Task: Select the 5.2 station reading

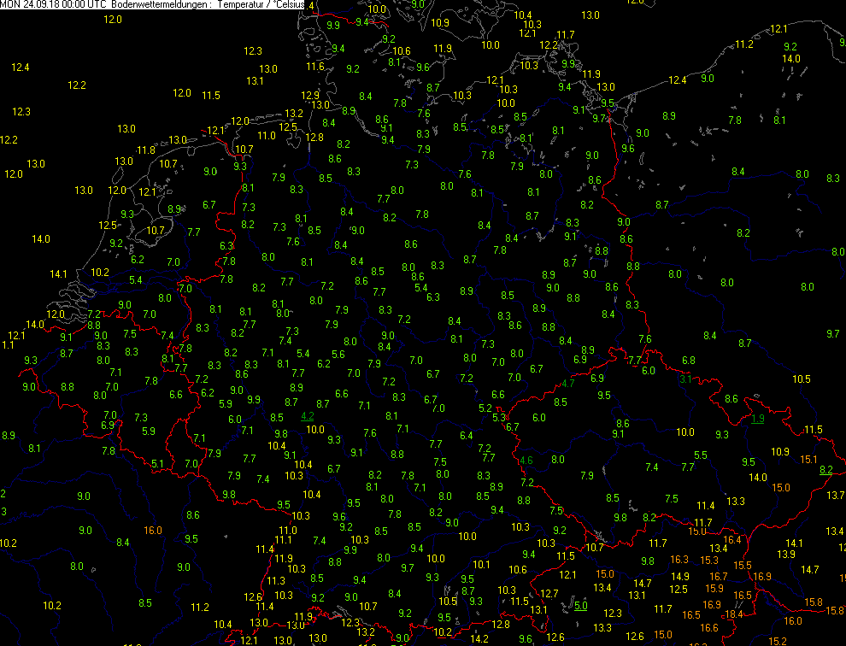Action: point(485,408)
